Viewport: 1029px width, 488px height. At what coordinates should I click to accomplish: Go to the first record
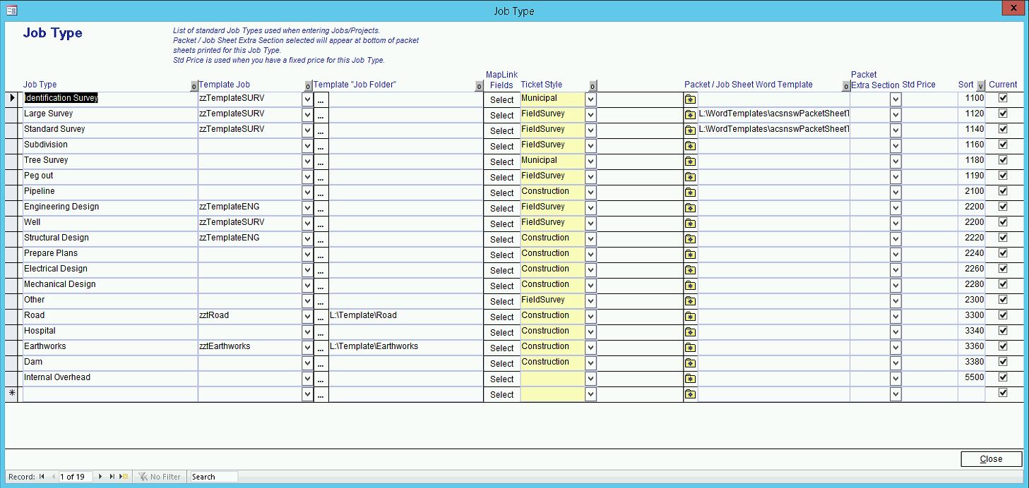(x=42, y=477)
